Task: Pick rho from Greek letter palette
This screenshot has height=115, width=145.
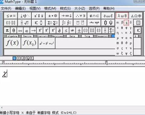Action: point(131,43)
